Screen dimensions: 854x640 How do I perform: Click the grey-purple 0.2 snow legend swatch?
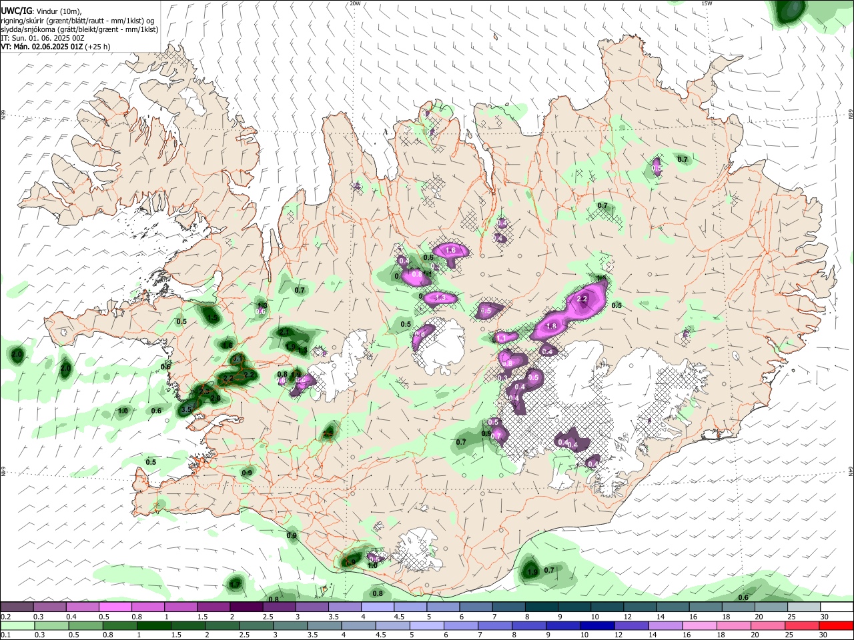tap(17, 607)
